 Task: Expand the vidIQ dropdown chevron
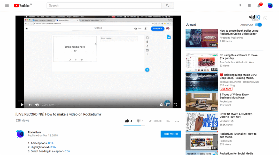(x=265, y=18)
